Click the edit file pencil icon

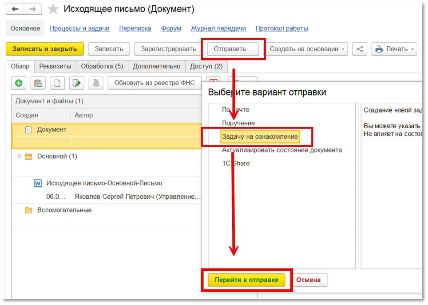(x=76, y=83)
